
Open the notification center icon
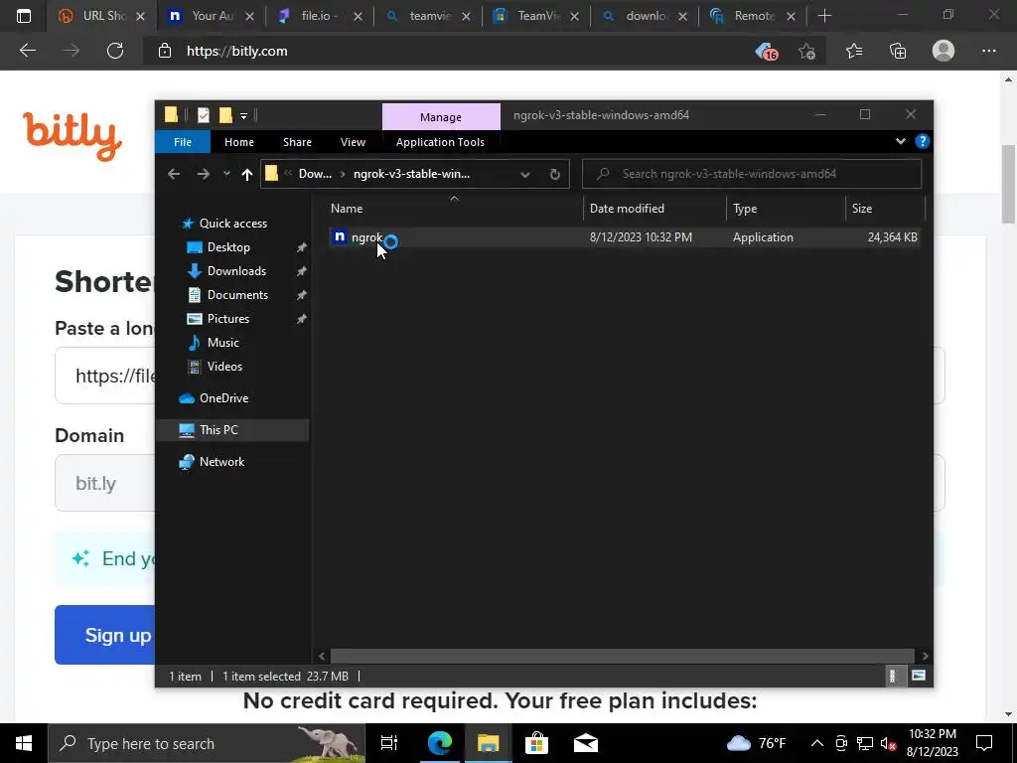[x=984, y=743]
